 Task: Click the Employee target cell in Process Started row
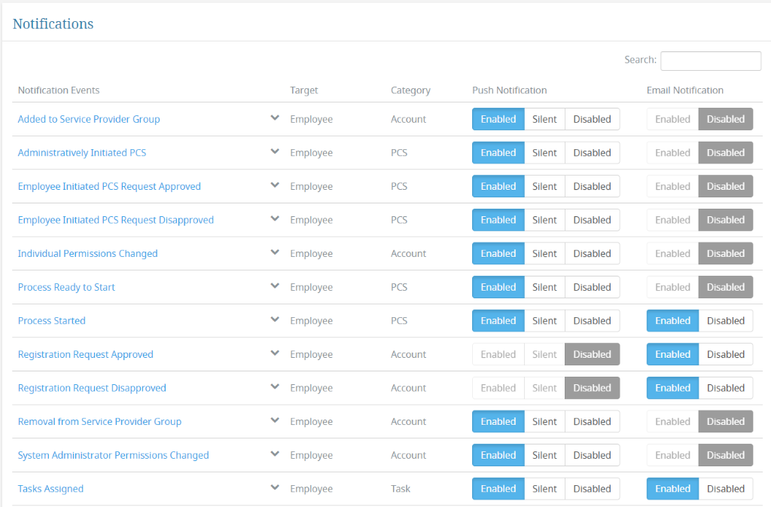[311, 321]
